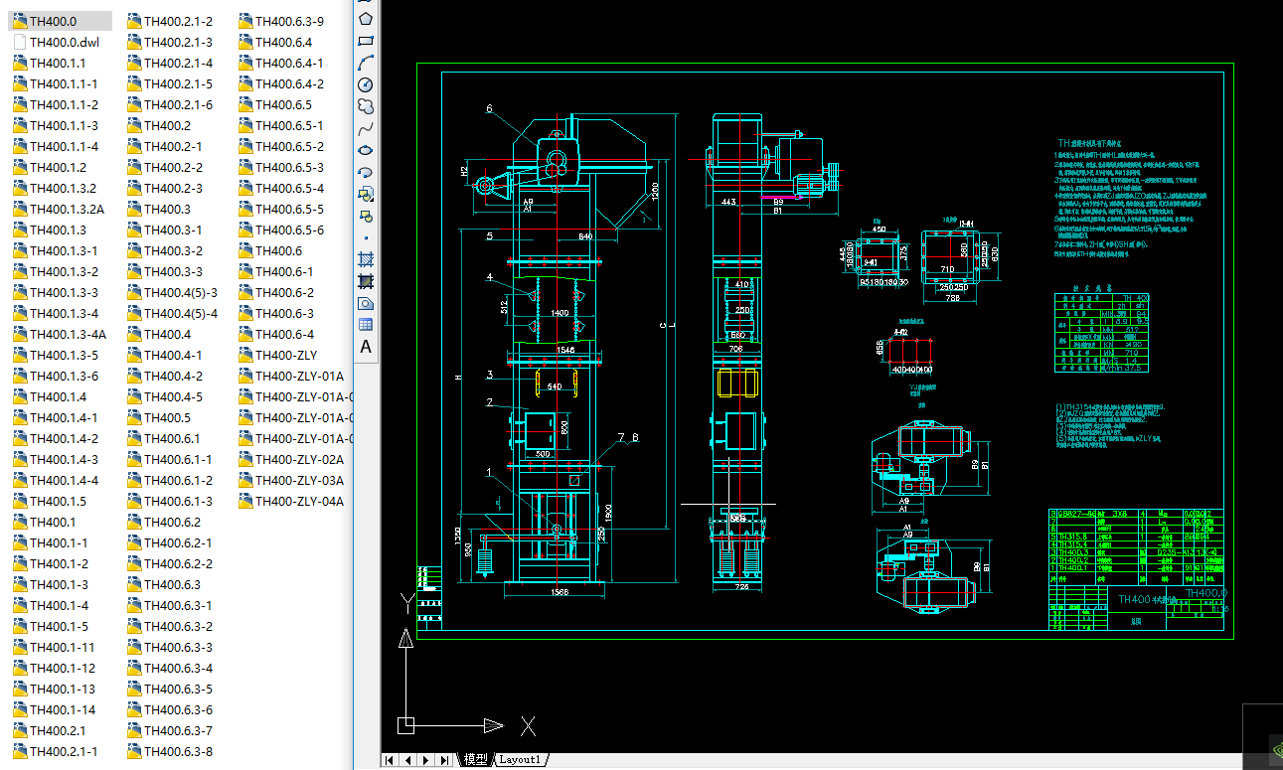Select the TH400.1.3.2A drawing file
The height and width of the screenshot is (770, 1283).
pyautogui.click(x=67, y=209)
